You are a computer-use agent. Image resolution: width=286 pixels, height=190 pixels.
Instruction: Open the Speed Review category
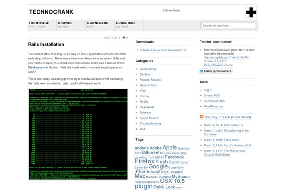[x=149, y=118]
